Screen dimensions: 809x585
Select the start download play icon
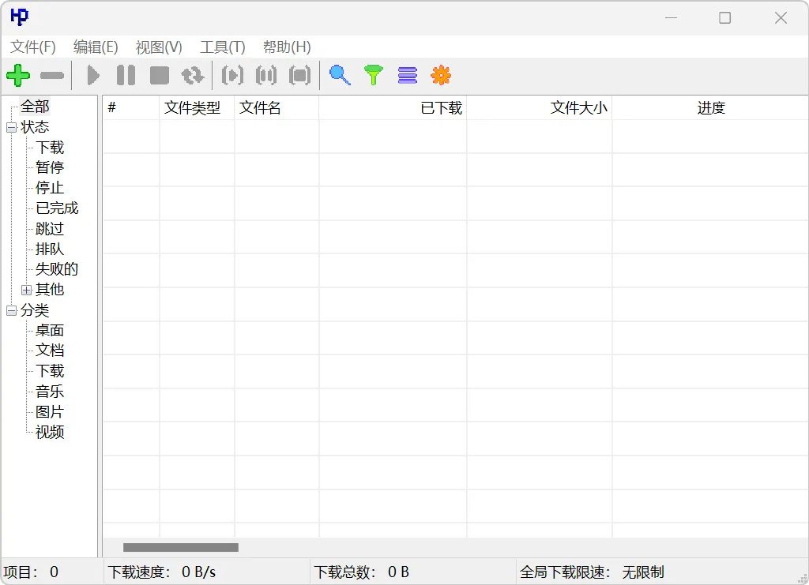[92, 75]
